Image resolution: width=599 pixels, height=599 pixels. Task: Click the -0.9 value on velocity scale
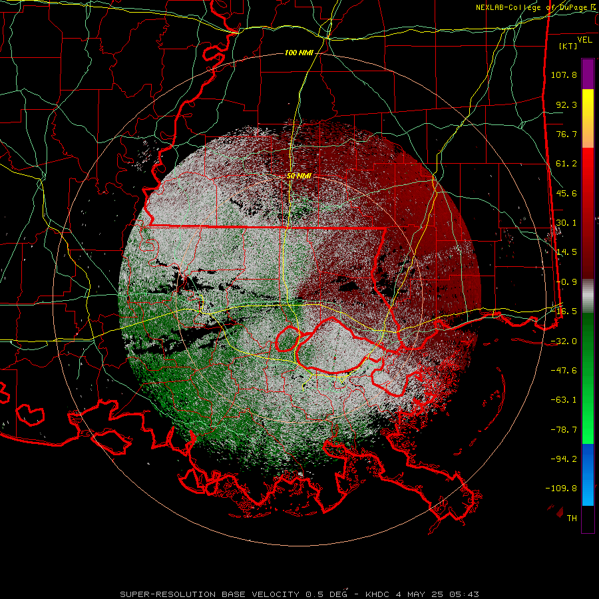(x=566, y=282)
